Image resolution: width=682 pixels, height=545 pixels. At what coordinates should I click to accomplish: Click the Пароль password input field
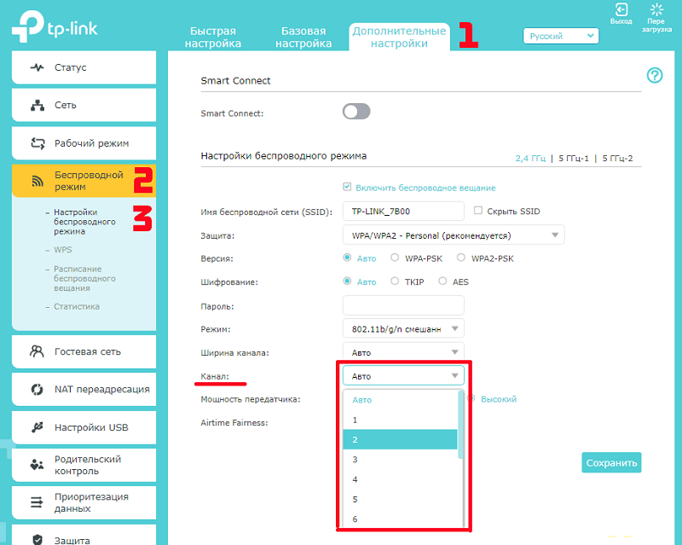[x=402, y=305]
